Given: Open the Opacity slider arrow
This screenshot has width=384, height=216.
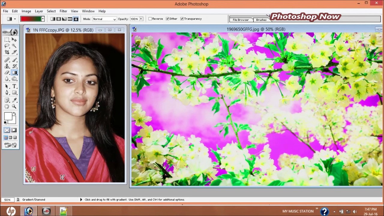Looking at the screenshot, I should coord(141,19).
